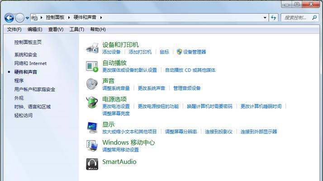Open the Sound speaker icon
Viewport: 323px width, 181px height.
92,84
